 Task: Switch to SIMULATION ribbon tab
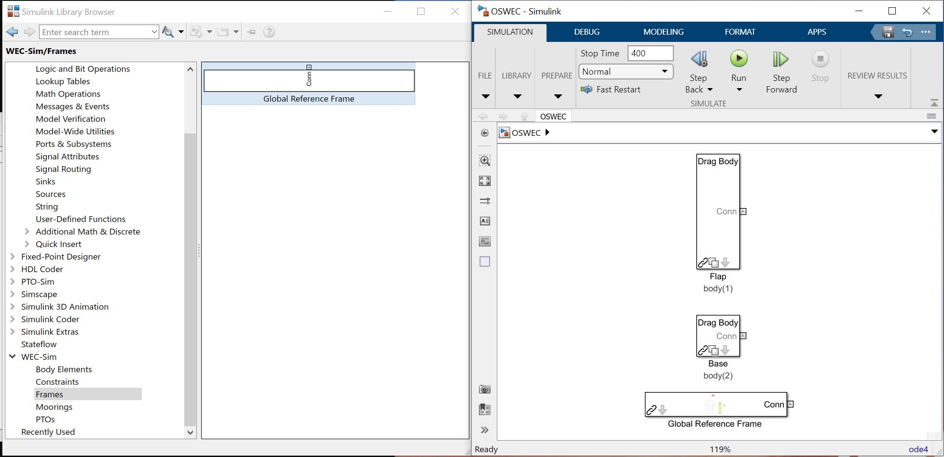(x=510, y=32)
